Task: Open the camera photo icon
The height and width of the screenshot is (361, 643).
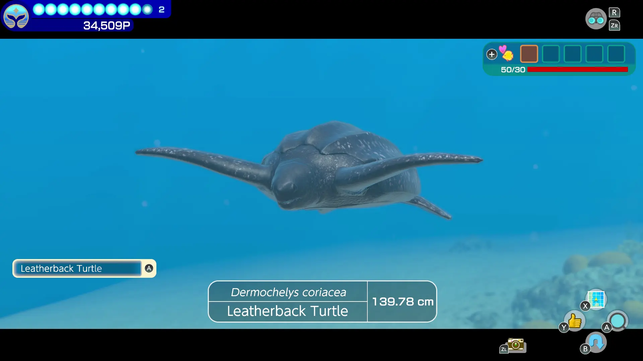Action: pyautogui.click(x=516, y=345)
